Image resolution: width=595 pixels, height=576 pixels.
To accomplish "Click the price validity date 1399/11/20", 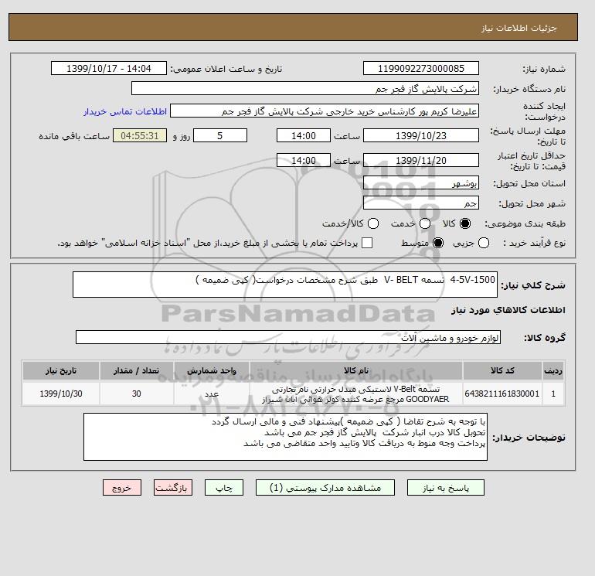I will click(421, 160).
